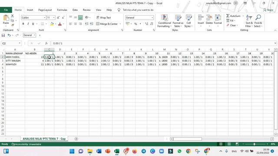This screenshot has width=278, height=156.
Task: Click the Cut scissors icon
Action: coord(13,16)
